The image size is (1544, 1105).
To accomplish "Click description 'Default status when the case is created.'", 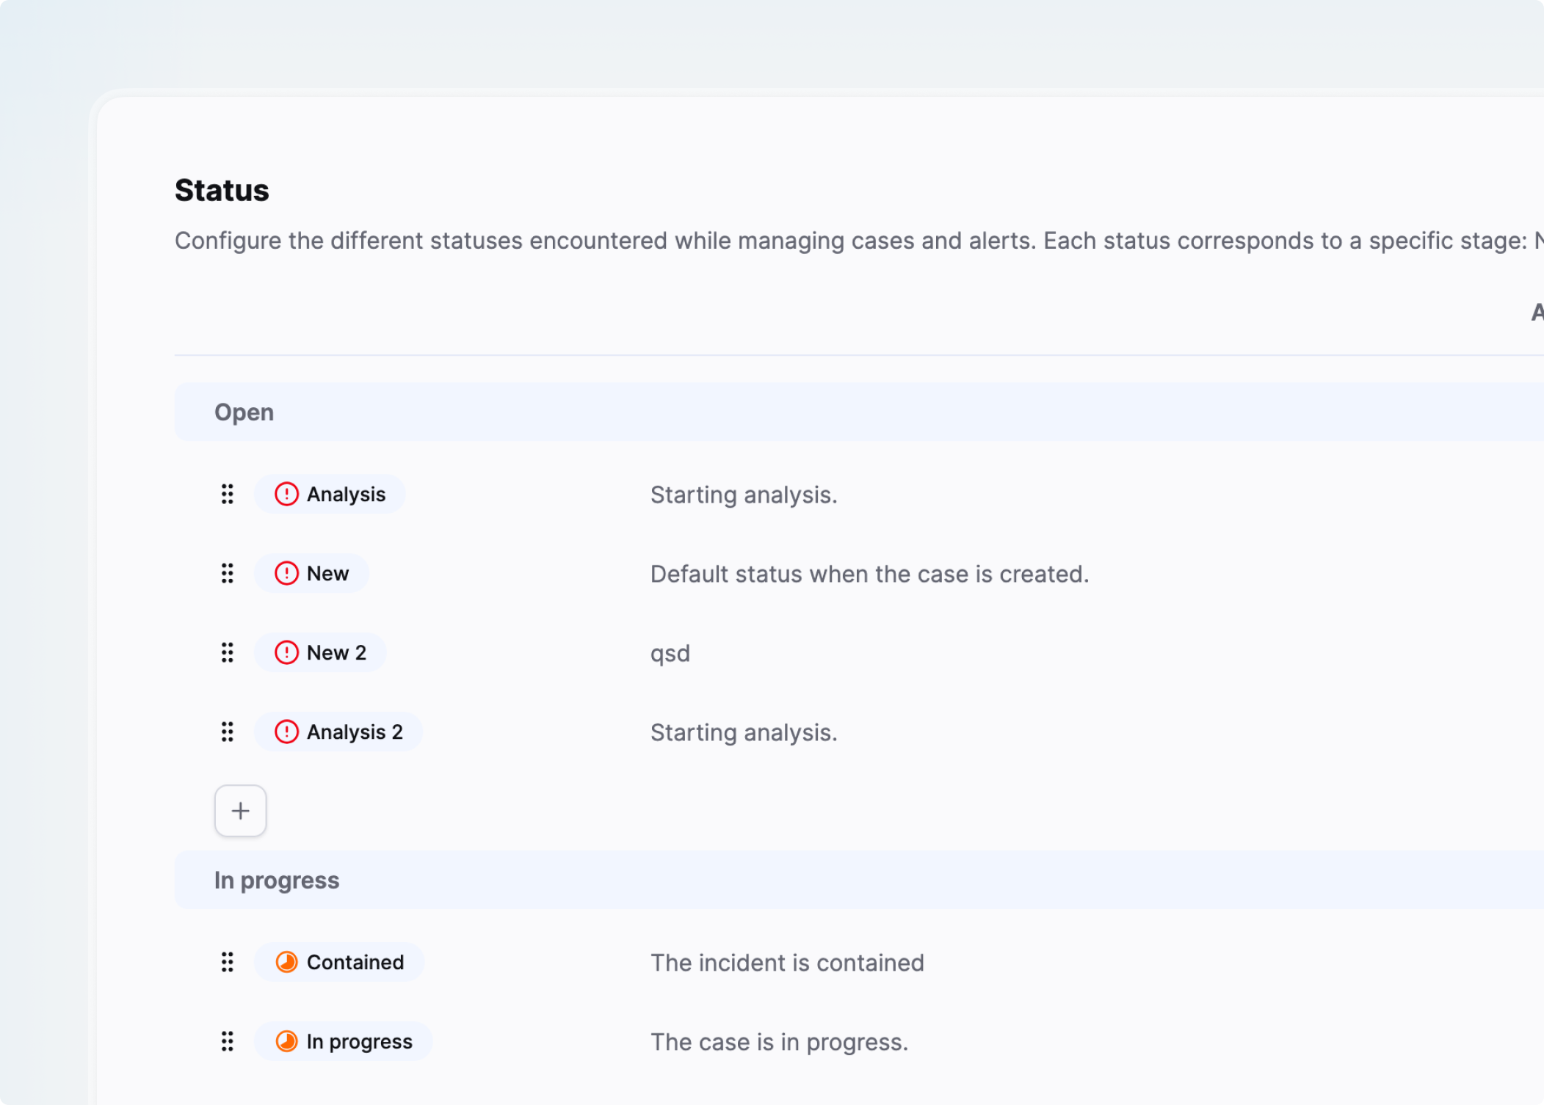I will tap(869, 574).
